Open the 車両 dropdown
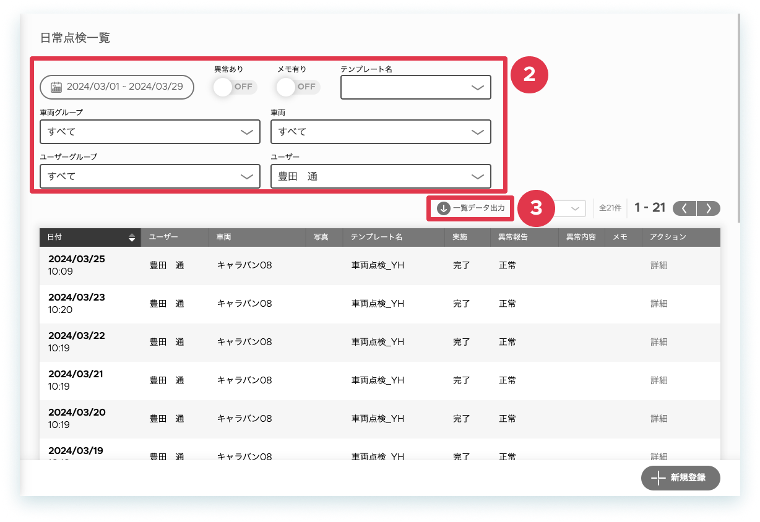Screen dimensions: 760x522 [381, 132]
